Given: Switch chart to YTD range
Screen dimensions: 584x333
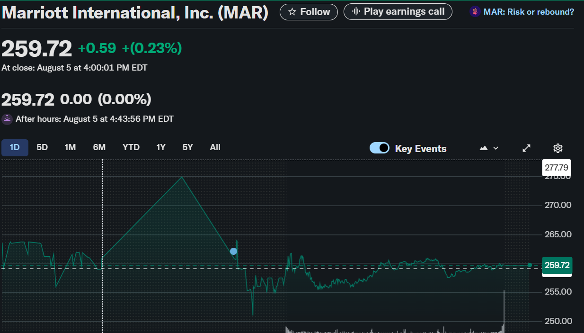Looking at the screenshot, I should point(131,147).
